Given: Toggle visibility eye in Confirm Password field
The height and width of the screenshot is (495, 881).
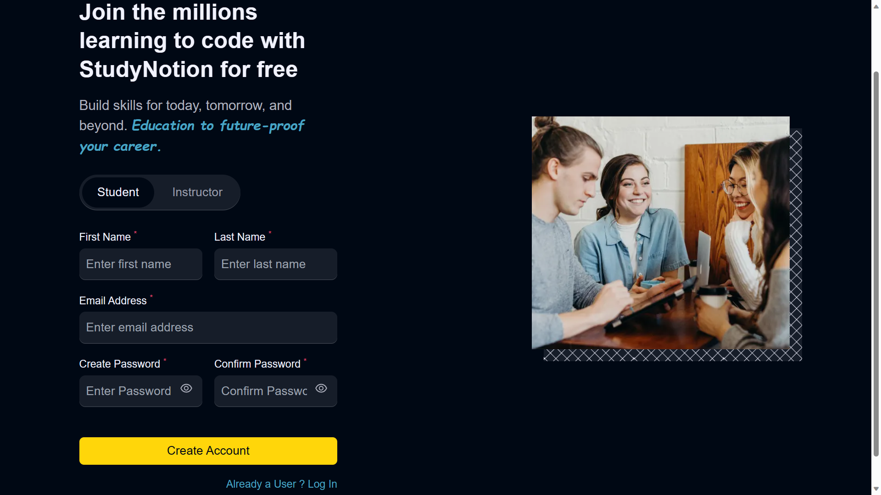Looking at the screenshot, I should (x=321, y=388).
